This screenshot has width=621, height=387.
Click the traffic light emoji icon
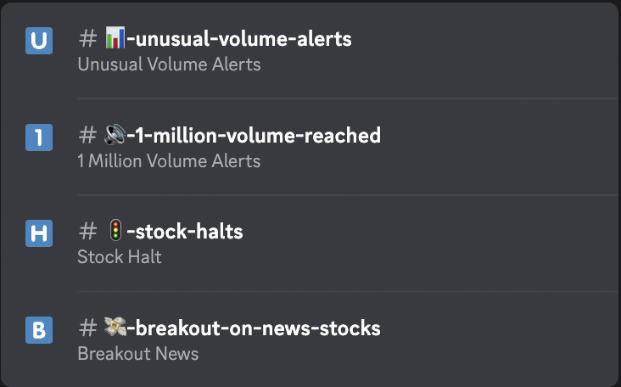tap(115, 231)
